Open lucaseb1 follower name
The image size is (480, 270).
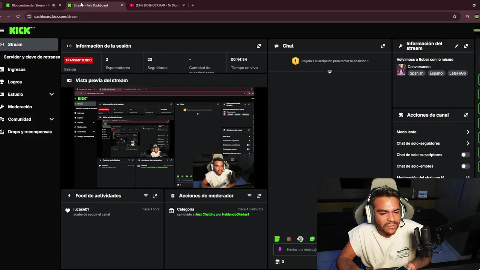tap(81, 209)
